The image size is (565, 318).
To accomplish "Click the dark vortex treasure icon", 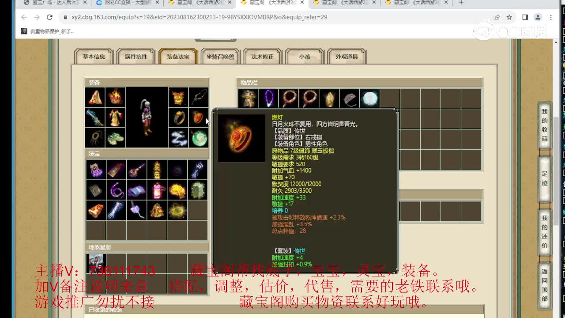I will click(177, 170).
